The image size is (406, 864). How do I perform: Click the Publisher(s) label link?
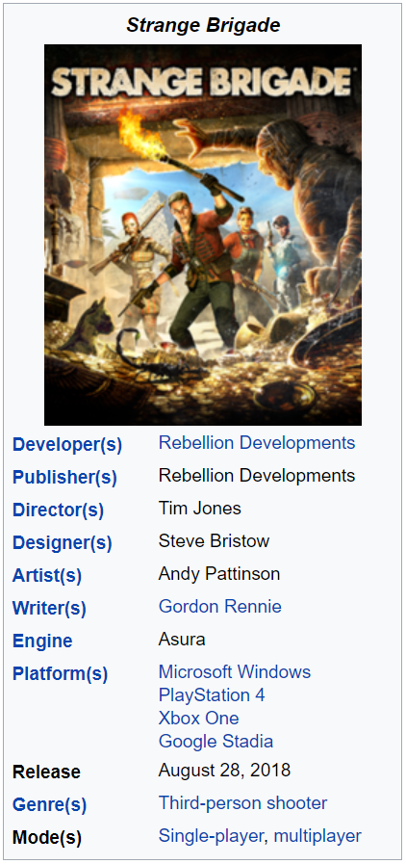[64, 477]
